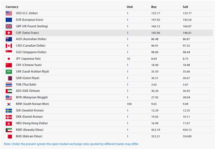Click the U.S. Dollar flag icon
Image resolution: width=215 pixels, height=149 pixels.
pos(9,13)
